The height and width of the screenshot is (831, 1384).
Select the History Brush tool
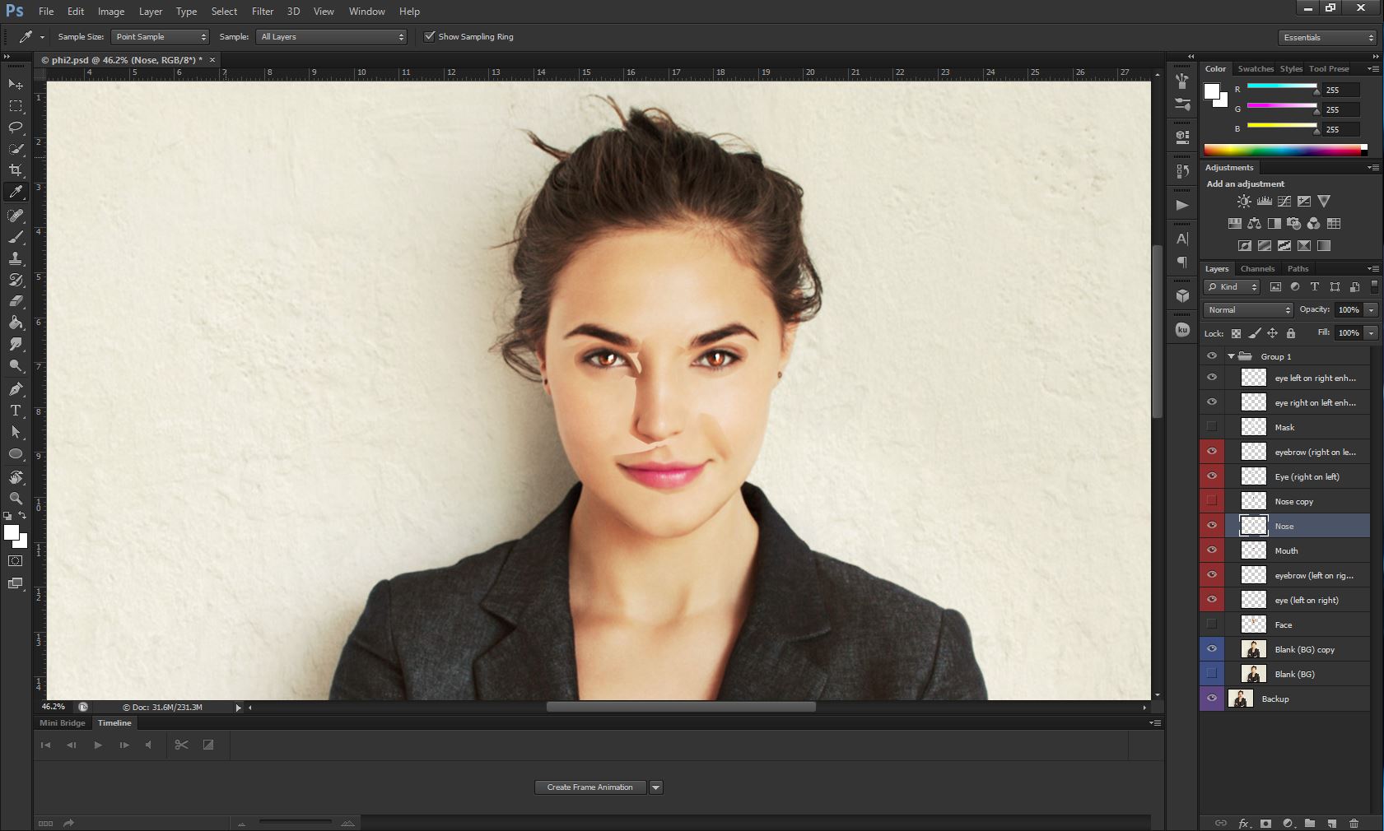click(16, 280)
